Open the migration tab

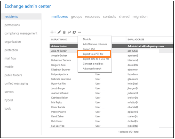[x=140, y=16]
